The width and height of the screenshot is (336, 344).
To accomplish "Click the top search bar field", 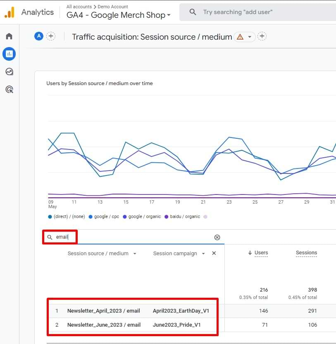I will coord(257,12).
